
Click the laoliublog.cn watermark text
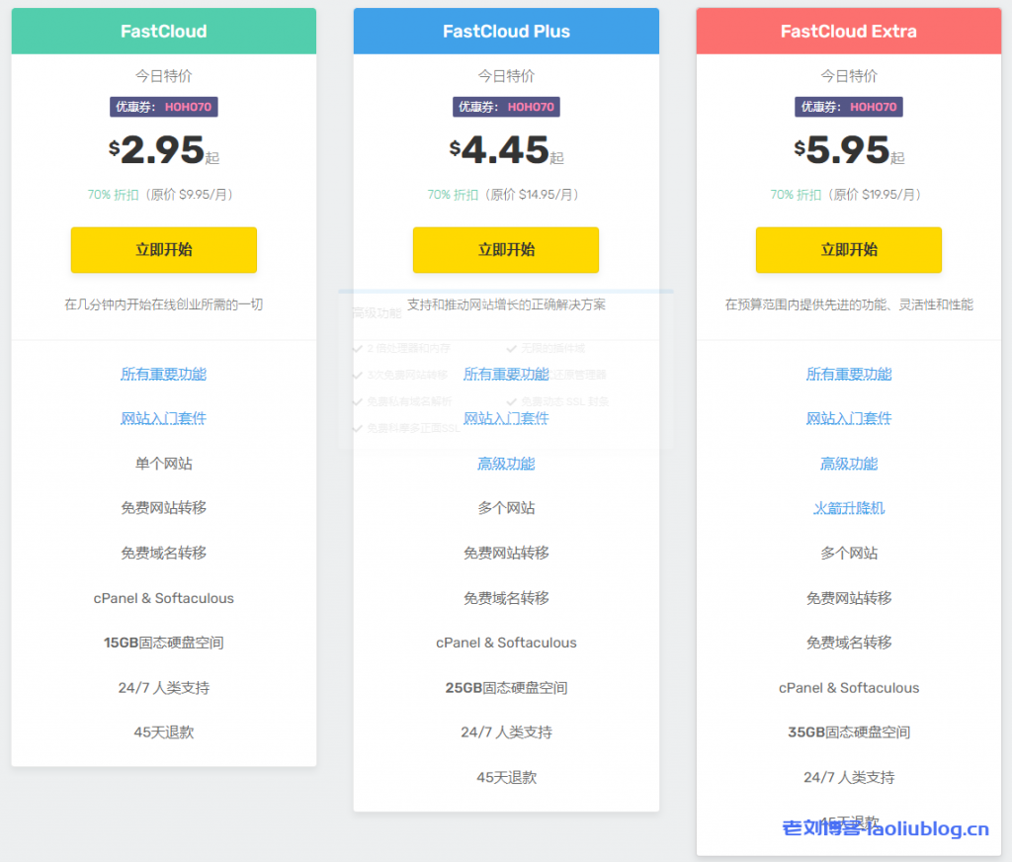(885, 828)
